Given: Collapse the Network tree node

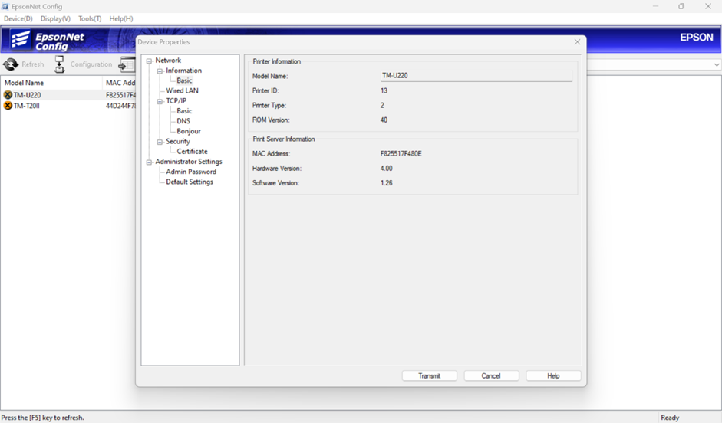Looking at the screenshot, I should tap(149, 61).
